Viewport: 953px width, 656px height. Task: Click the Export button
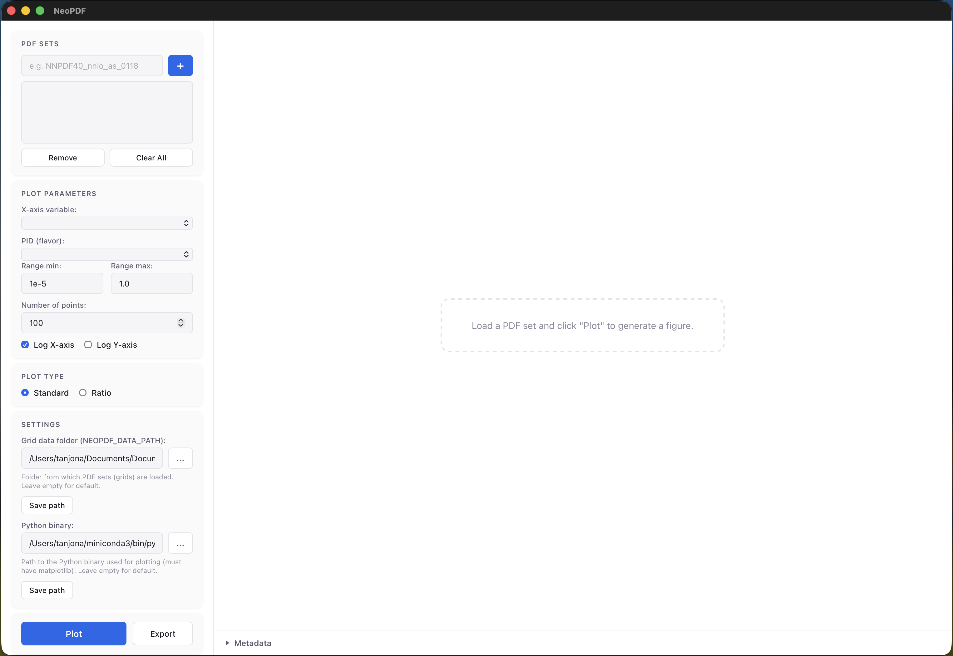click(x=162, y=634)
